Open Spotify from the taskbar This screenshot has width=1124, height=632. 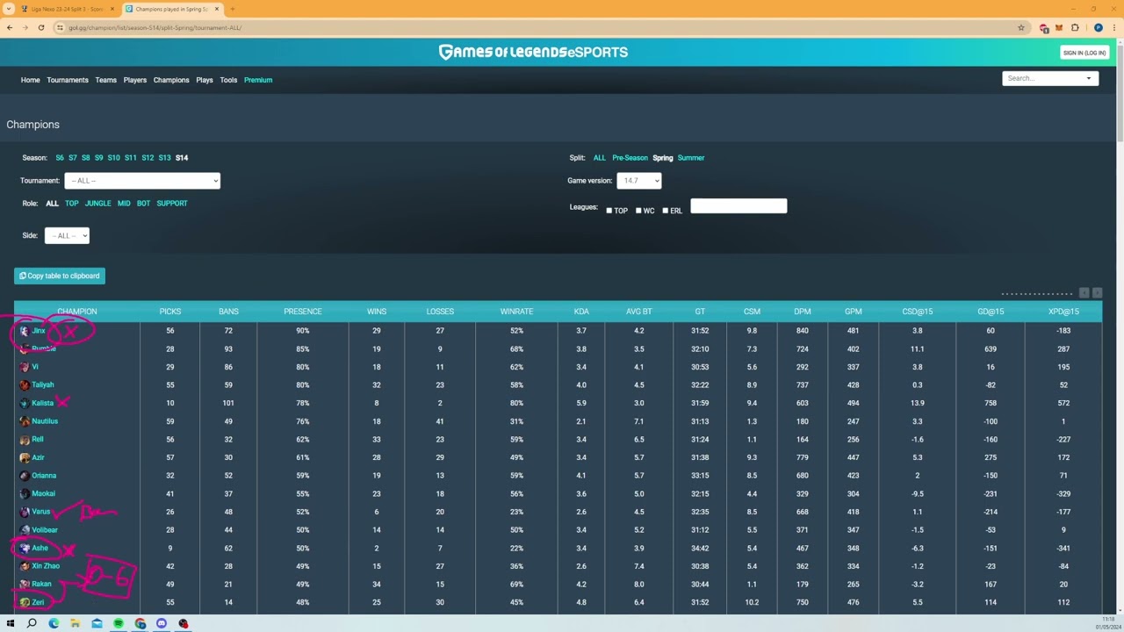(119, 623)
